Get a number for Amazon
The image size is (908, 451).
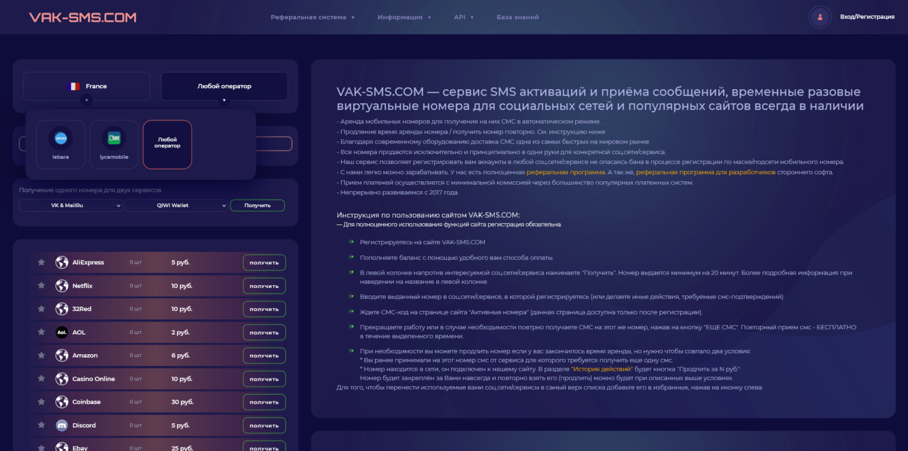[264, 356]
